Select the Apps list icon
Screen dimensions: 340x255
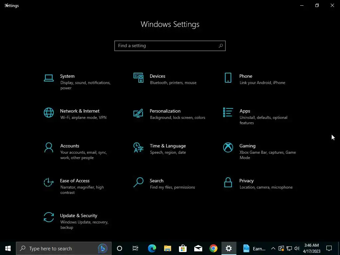click(x=228, y=112)
